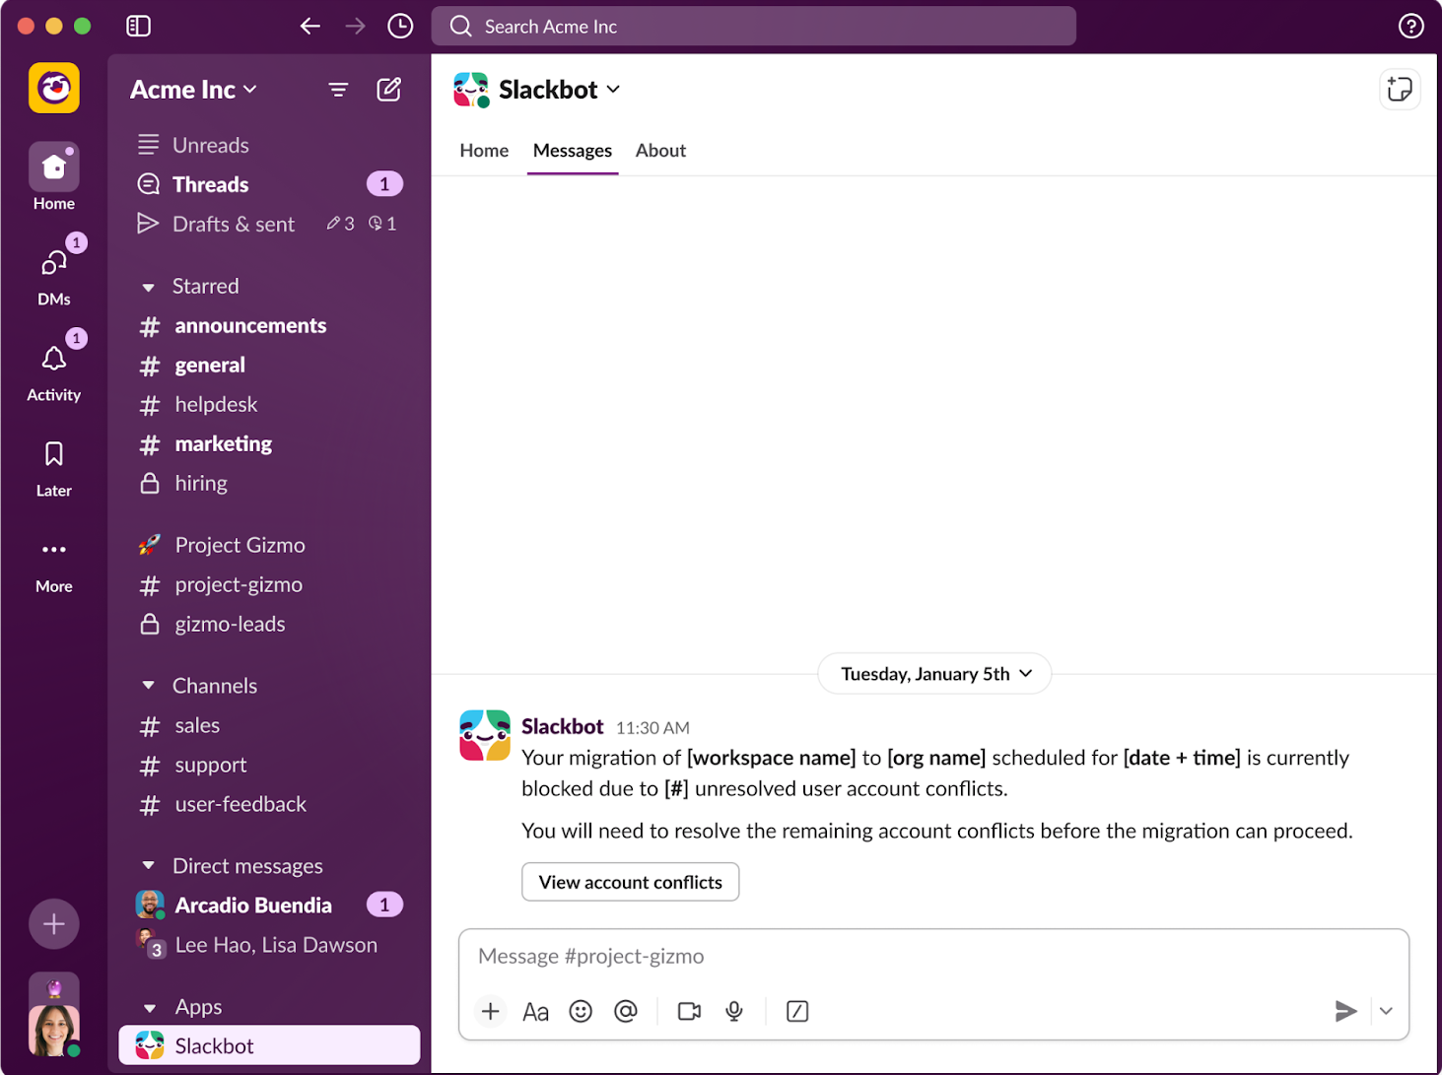Image resolution: width=1442 pixels, height=1075 pixels.
Task: Open the announcements channel
Action: [269, 325]
